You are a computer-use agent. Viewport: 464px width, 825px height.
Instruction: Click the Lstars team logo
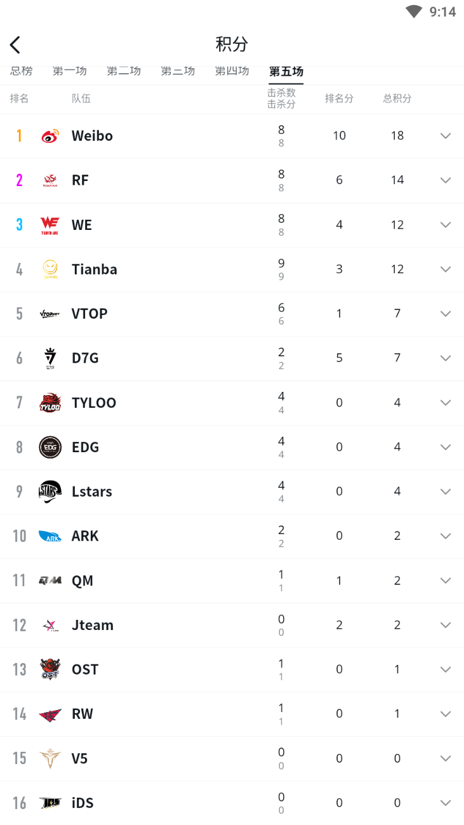click(x=50, y=492)
